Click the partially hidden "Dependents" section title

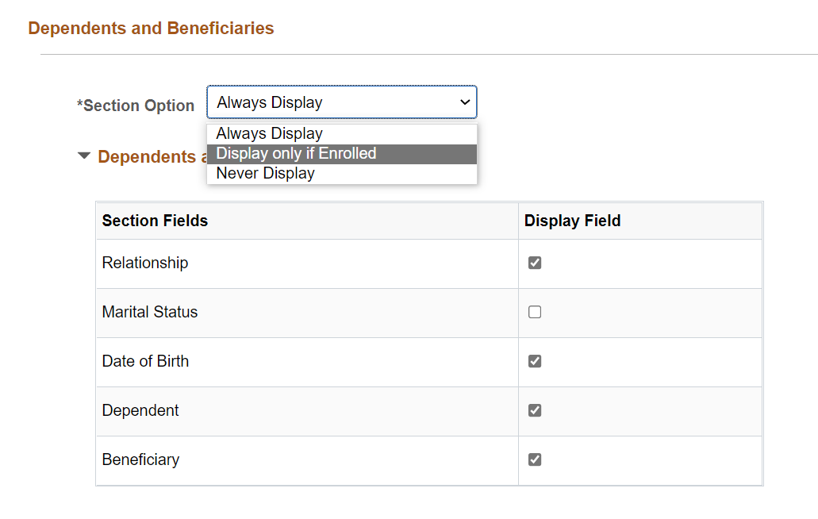pos(147,157)
